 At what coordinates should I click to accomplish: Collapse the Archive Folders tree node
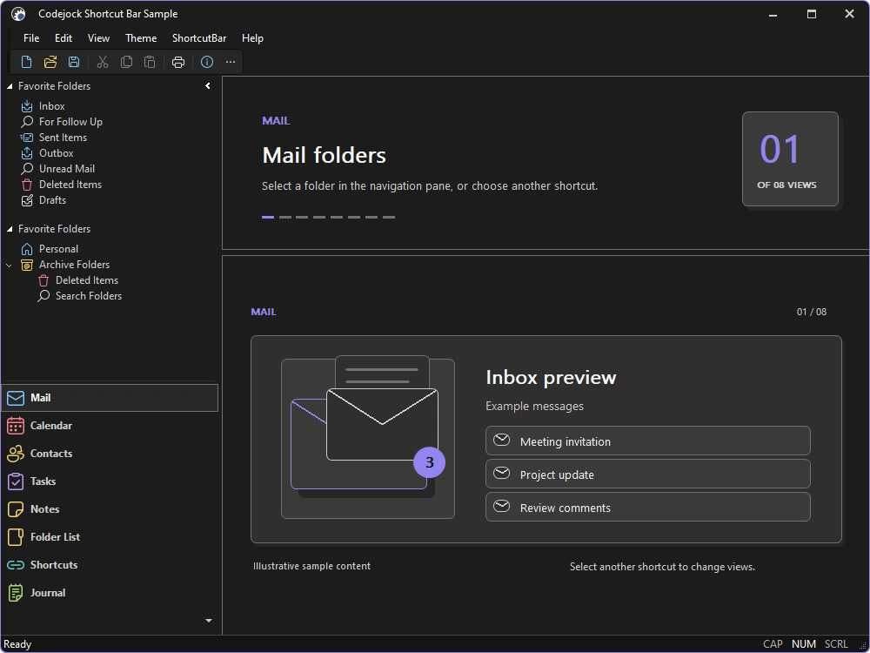tap(9, 266)
